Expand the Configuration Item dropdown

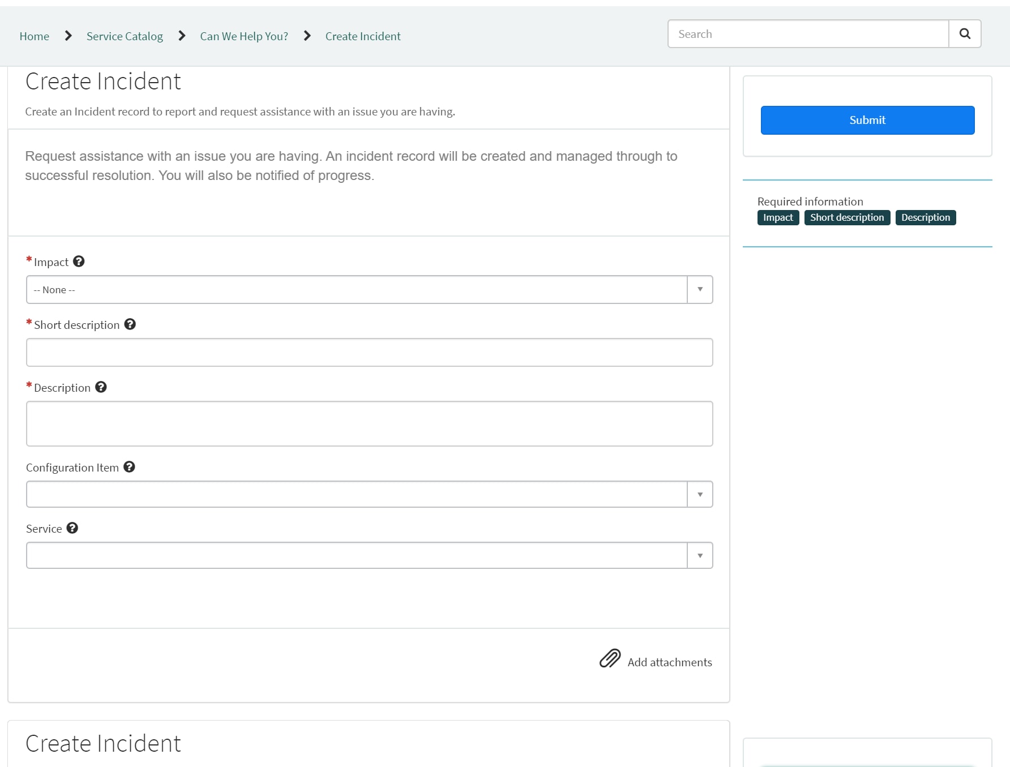[699, 494]
